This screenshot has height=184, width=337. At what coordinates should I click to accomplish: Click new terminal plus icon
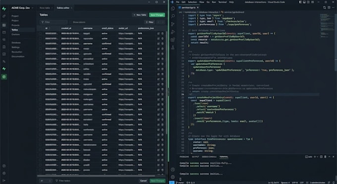315,157
